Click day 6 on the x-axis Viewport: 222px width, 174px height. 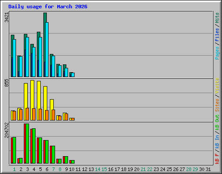coord(47,169)
